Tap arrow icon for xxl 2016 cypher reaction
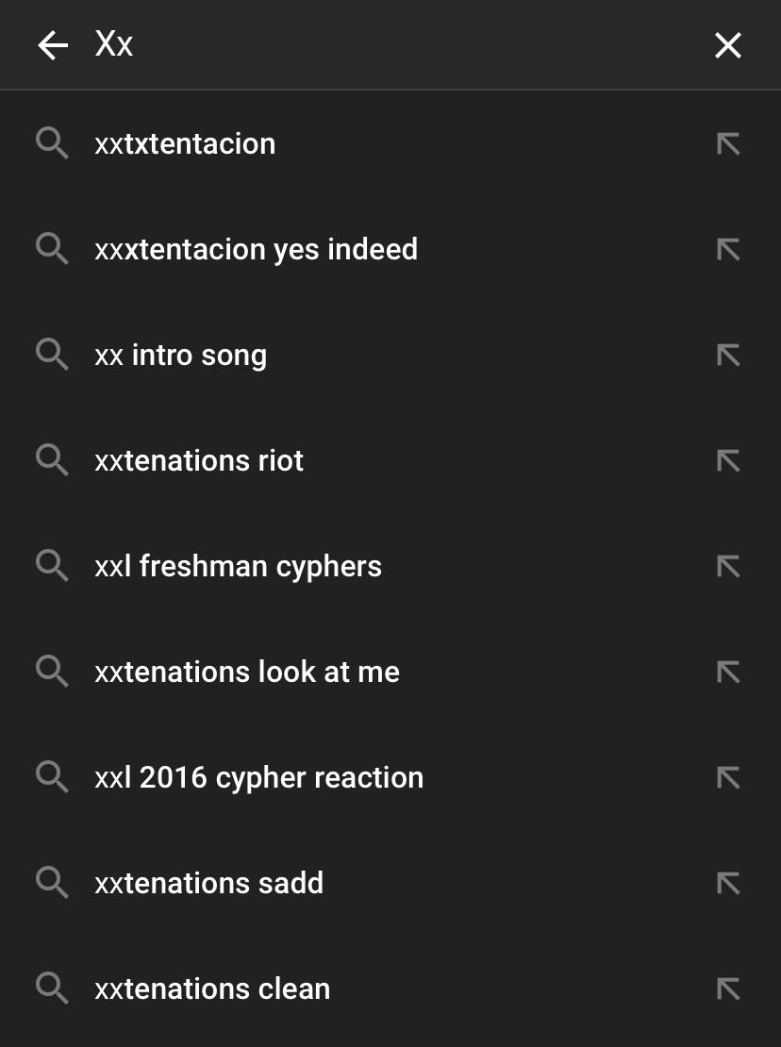This screenshot has height=1047, width=781. pos(727,778)
